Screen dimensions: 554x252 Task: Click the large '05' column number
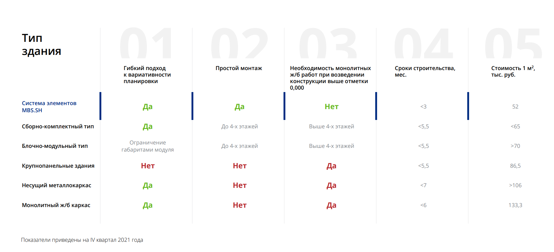513,43
